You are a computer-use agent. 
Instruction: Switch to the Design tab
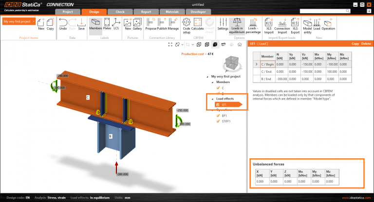(94, 12)
